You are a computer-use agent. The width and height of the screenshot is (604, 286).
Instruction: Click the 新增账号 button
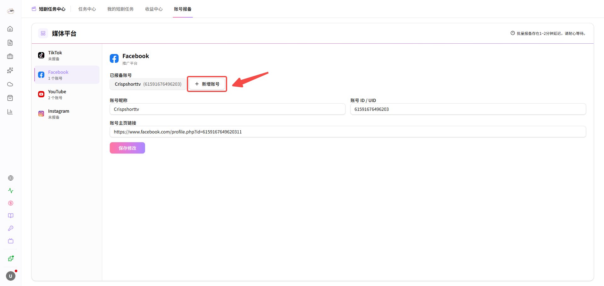click(x=207, y=84)
